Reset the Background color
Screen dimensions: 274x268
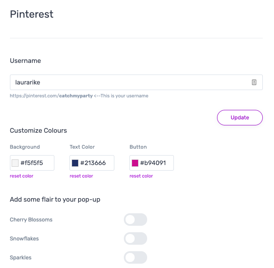click(x=22, y=176)
